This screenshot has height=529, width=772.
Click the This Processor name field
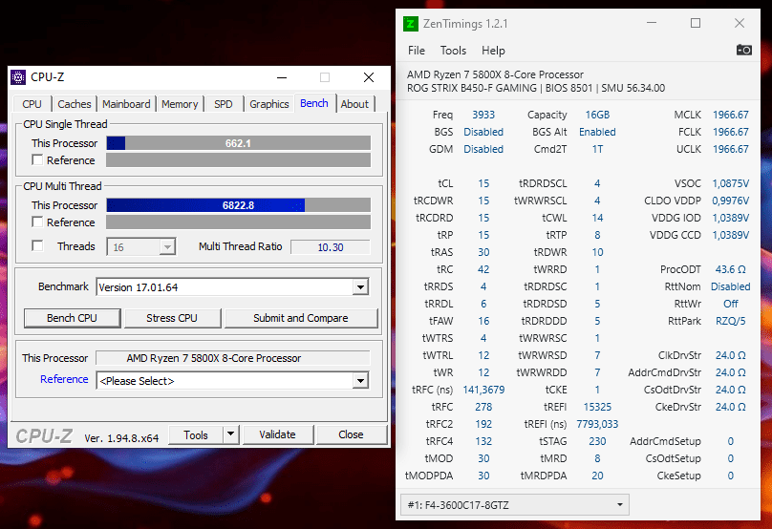pyautogui.click(x=233, y=358)
